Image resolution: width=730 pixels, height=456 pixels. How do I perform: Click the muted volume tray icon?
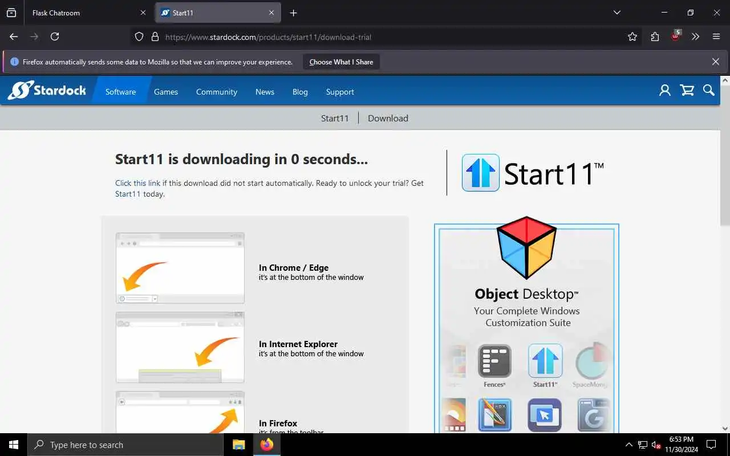coord(656,445)
